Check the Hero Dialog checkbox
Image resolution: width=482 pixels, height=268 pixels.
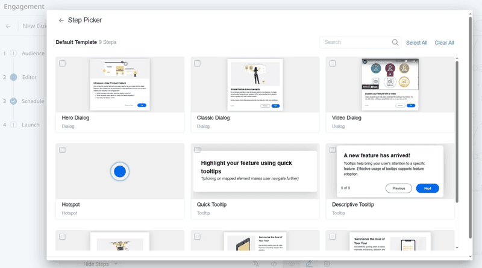pos(63,64)
